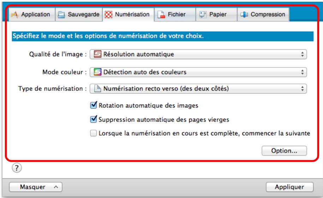The image size is (323, 198).
Task: Click the Option... button
Action: [284, 151]
